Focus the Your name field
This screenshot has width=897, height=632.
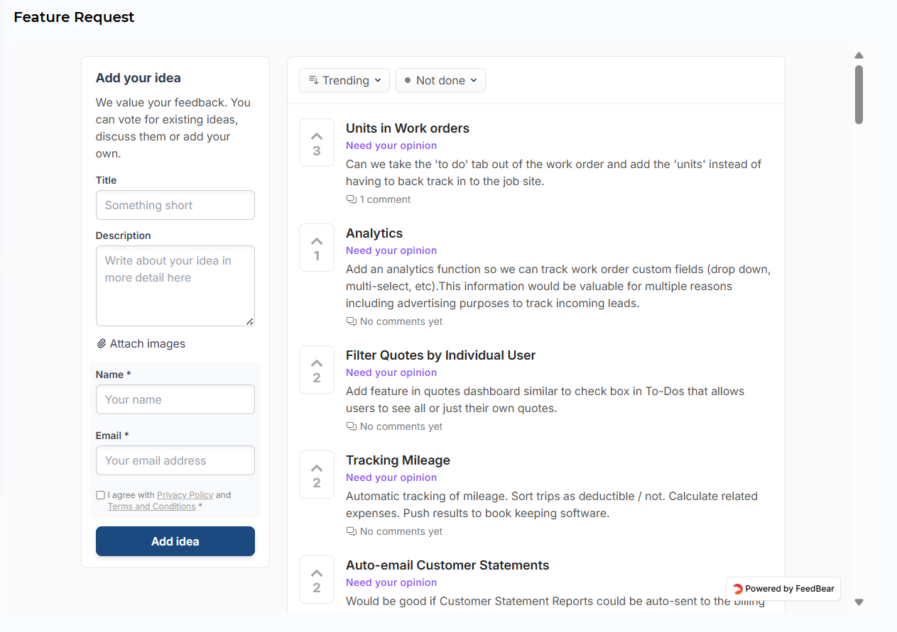(x=175, y=399)
